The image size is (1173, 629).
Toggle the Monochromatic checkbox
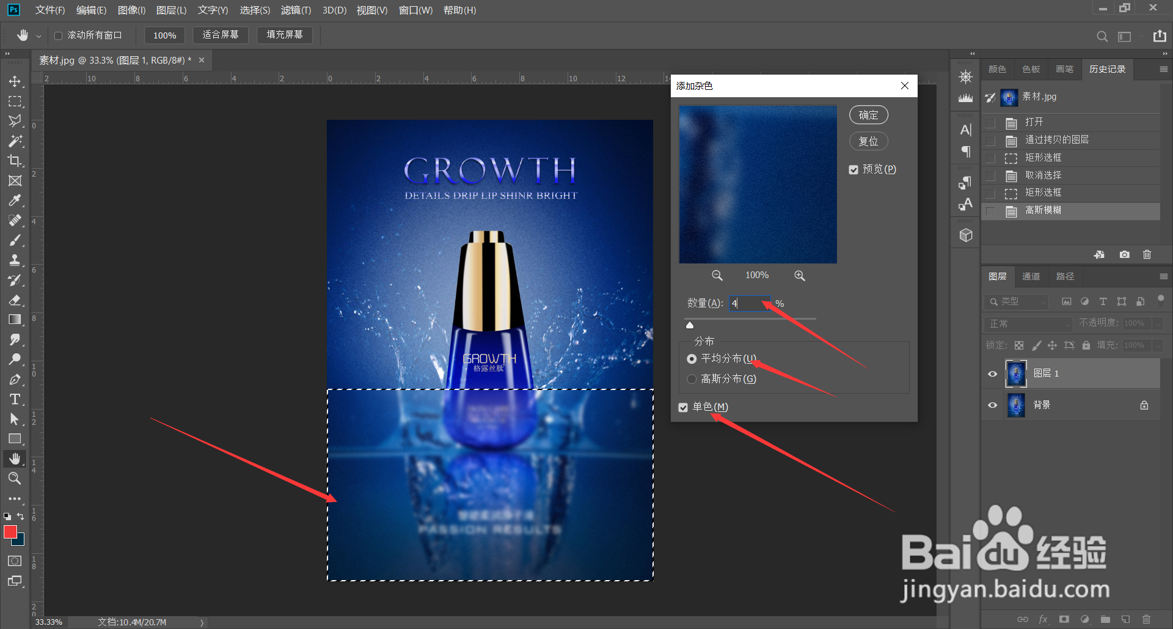(x=683, y=408)
